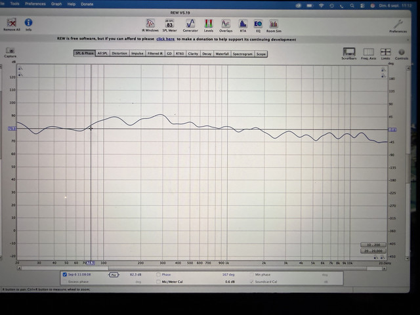
Task: Toggle the Sep 6 measurement checkbox
Action: (x=64, y=274)
